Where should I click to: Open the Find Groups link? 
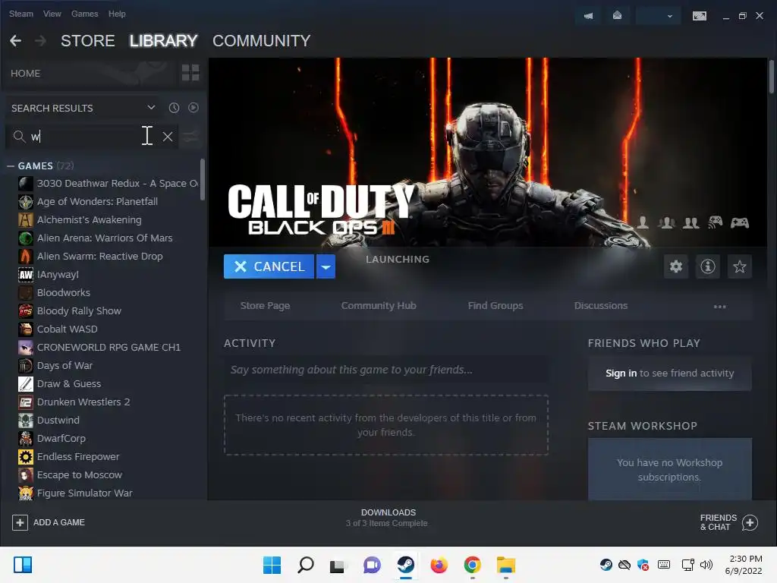point(495,306)
